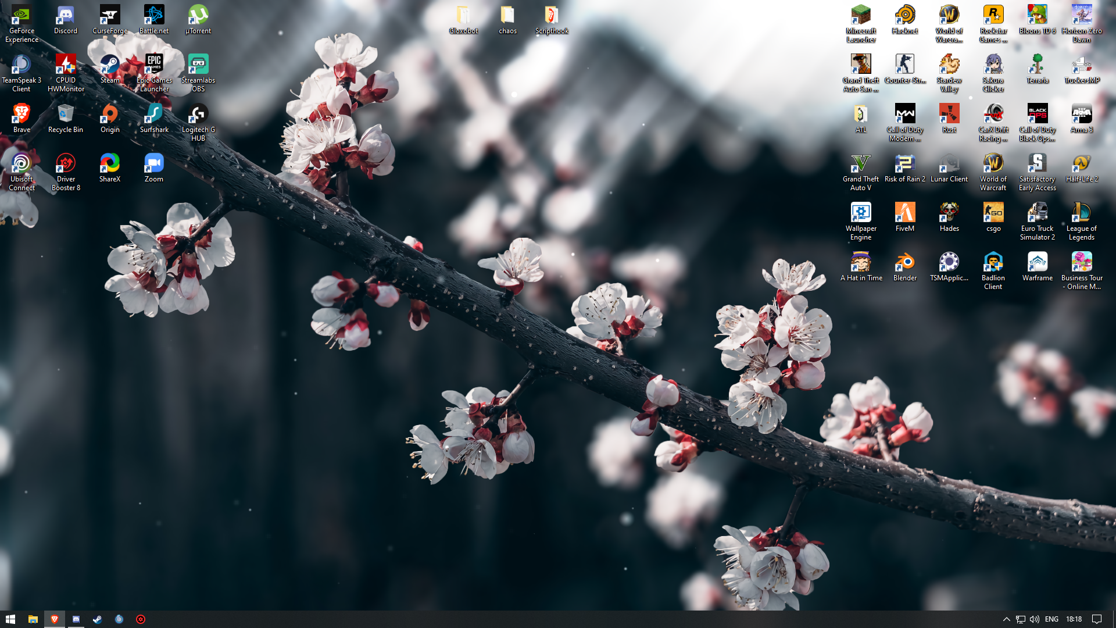Open Satisfactory Early Access shortcut

[1038, 172]
